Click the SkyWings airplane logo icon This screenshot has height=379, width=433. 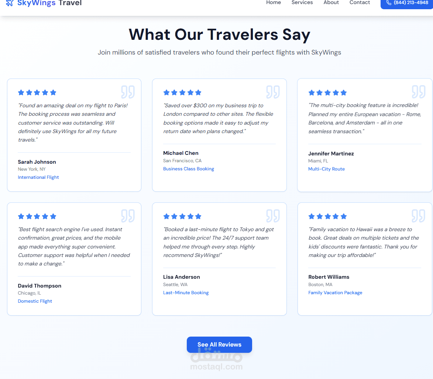click(10, 3)
